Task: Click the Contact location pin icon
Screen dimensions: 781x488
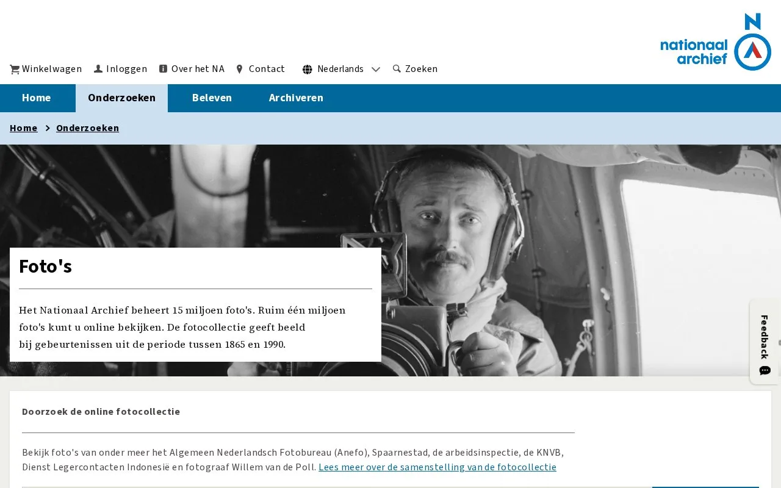Action: click(240, 69)
